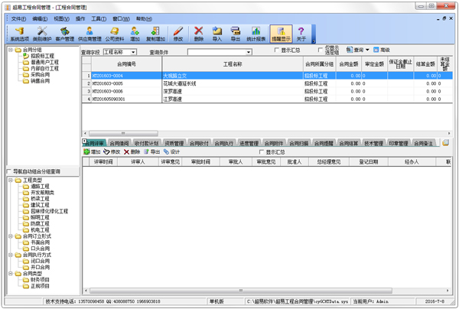Open the 视图(V) menu
The width and height of the screenshot is (459, 309).
pos(61,18)
